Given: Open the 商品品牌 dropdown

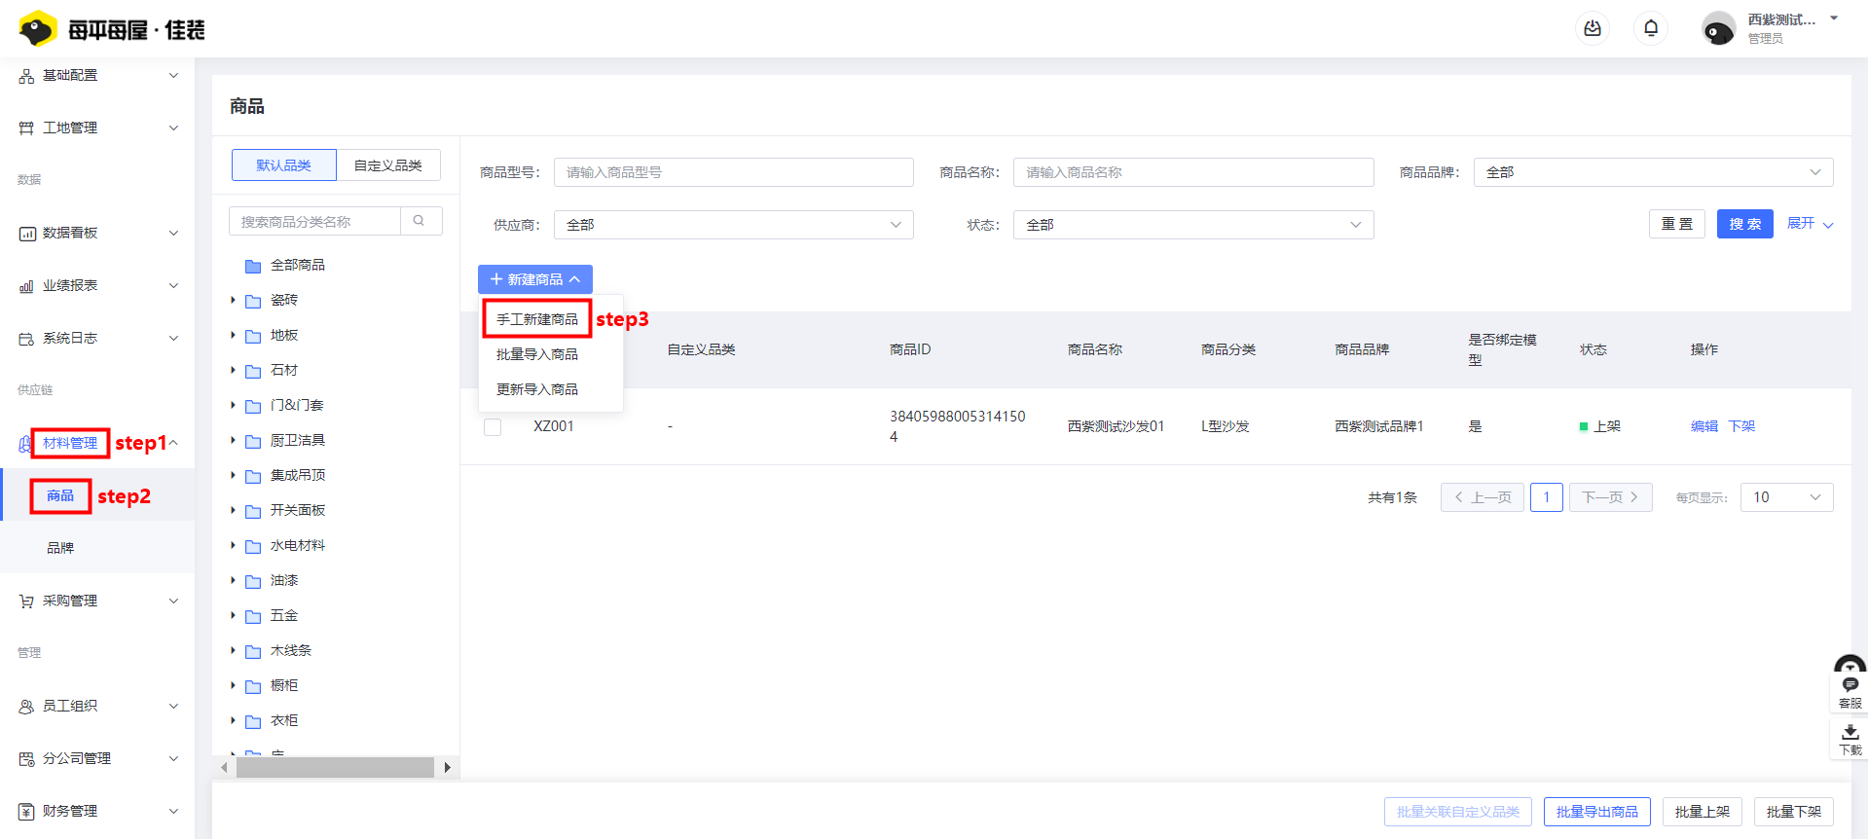Looking at the screenshot, I should (x=1653, y=172).
